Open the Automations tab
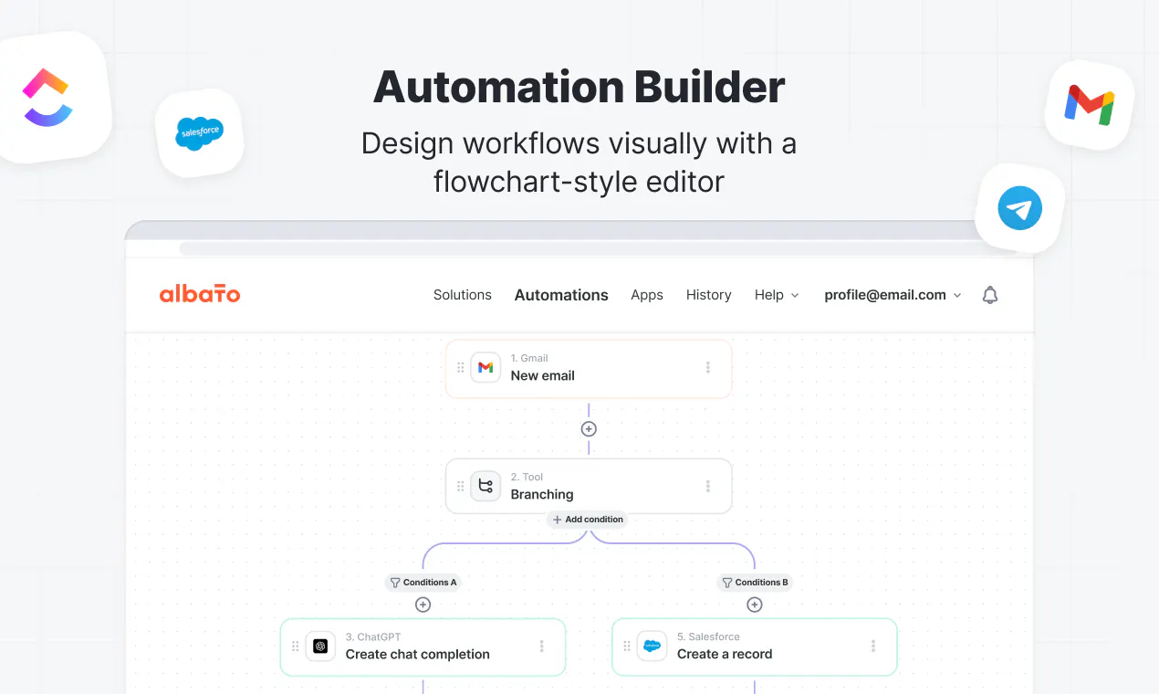This screenshot has width=1159, height=694. click(561, 295)
